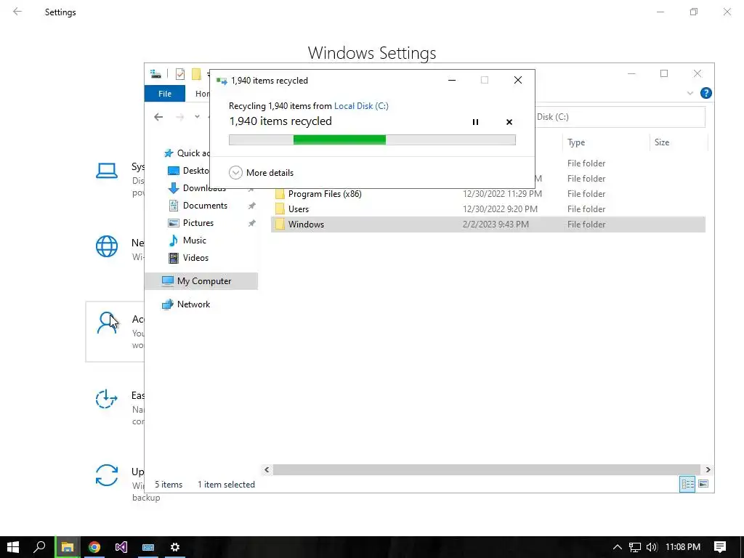744x558 pixels.
Task: Click the forward arrow in File Explorer
Action: [x=180, y=117]
